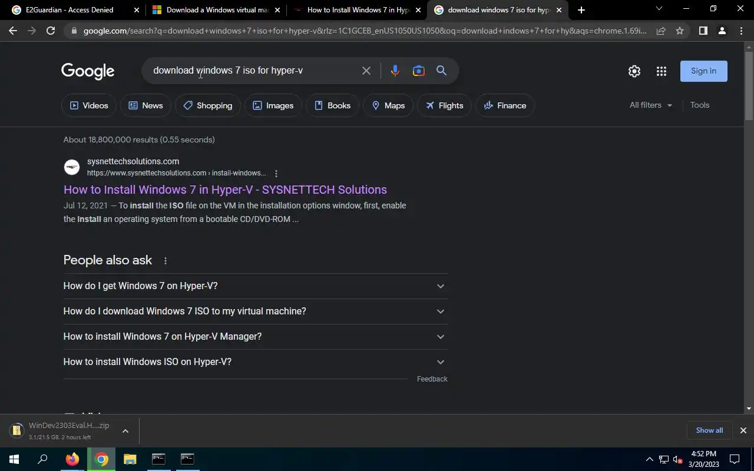This screenshot has height=471, width=754.
Task: Expand 'How to install Windows 7 on Hyper-V Manager?'
Action: coord(255,337)
